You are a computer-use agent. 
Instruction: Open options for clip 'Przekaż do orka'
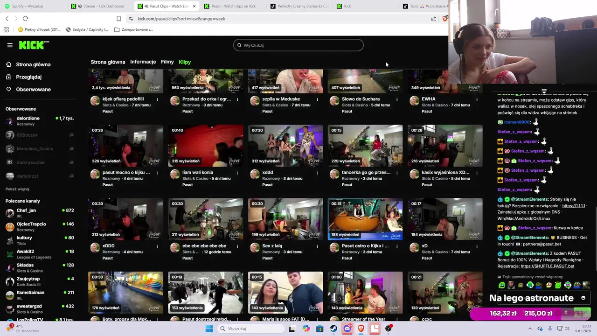pos(237,99)
